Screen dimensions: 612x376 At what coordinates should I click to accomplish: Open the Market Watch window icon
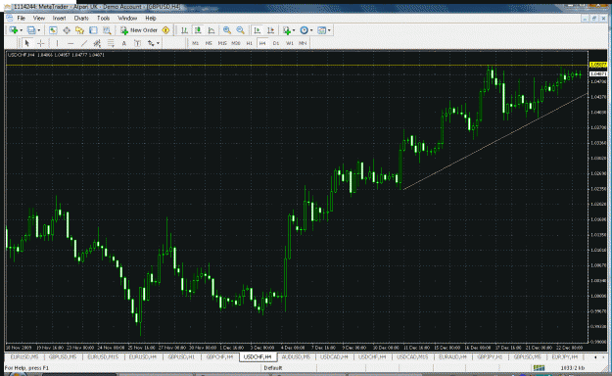[53, 30]
